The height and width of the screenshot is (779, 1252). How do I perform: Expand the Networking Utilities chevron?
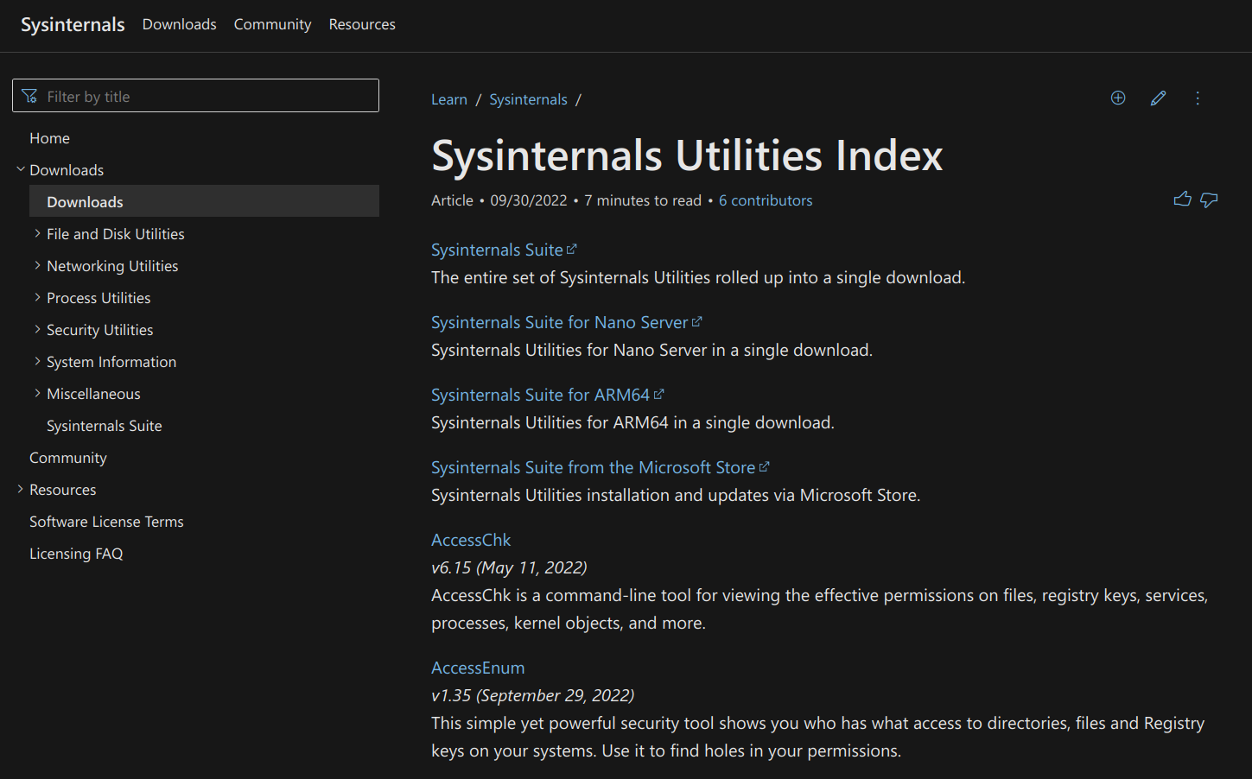click(x=37, y=265)
